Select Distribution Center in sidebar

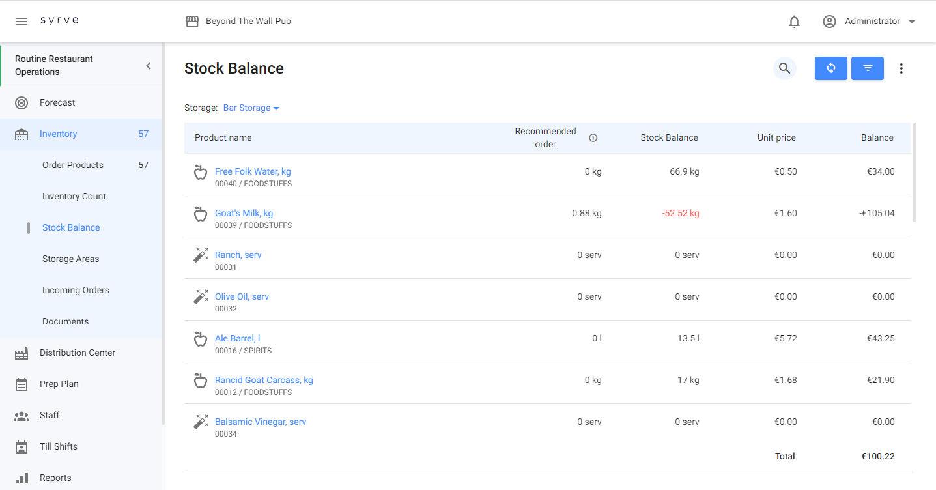click(x=77, y=353)
